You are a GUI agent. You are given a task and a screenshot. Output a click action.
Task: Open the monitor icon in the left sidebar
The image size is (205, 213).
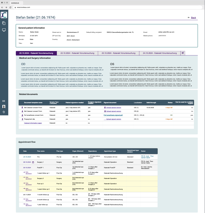[x=4, y=30]
